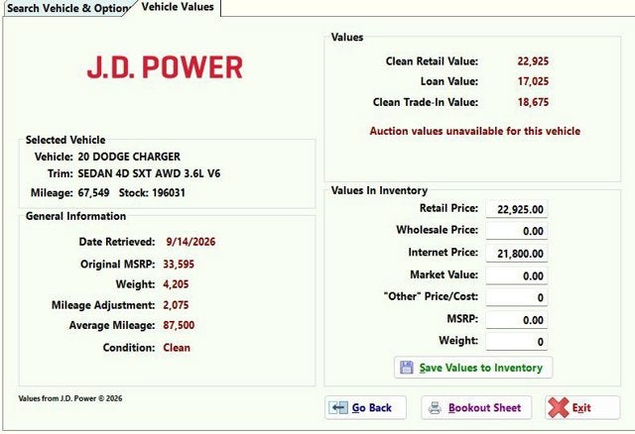Click date retrieved 9/14/2026
The height and width of the screenshot is (434, 635).
click(x=190, y=242)
